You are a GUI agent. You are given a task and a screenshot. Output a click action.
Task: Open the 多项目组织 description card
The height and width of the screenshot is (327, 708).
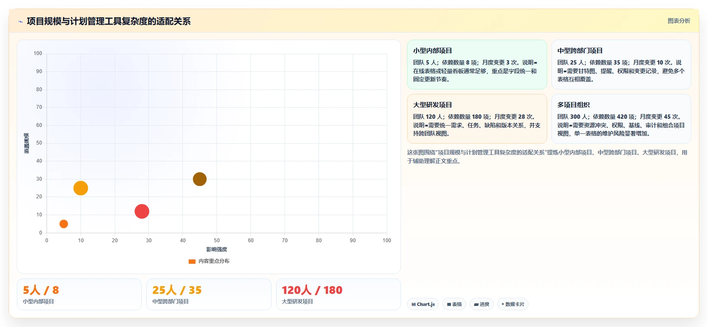click(x=621, y=119)
